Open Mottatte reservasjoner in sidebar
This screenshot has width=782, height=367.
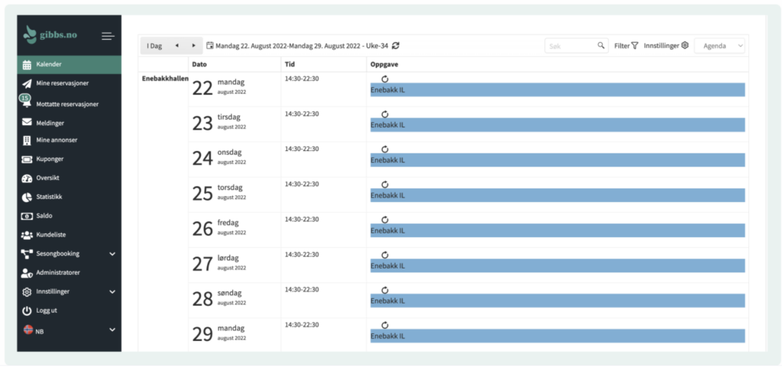[x=67, y=104]
